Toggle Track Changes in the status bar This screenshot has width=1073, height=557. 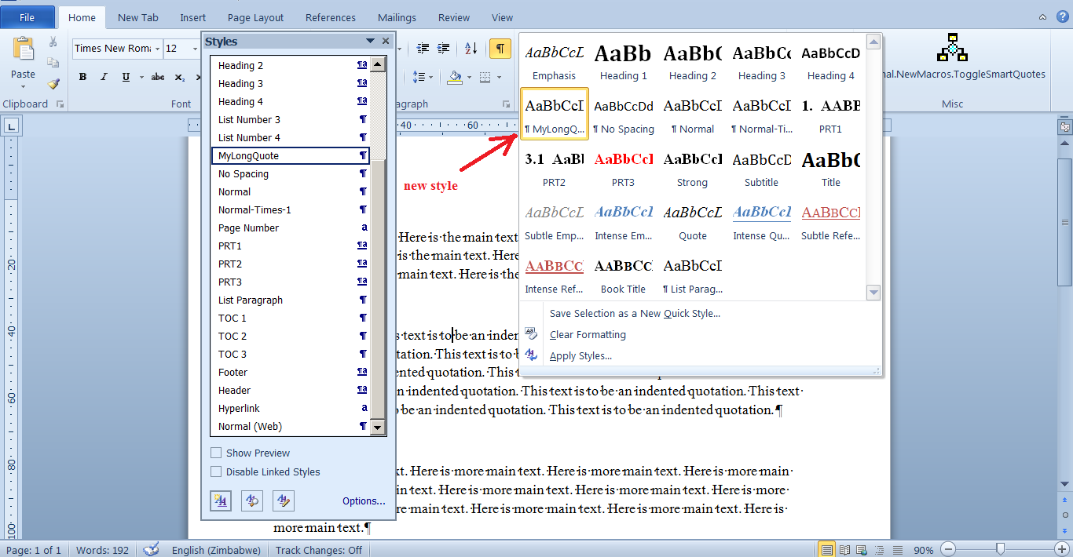(319, 550)
